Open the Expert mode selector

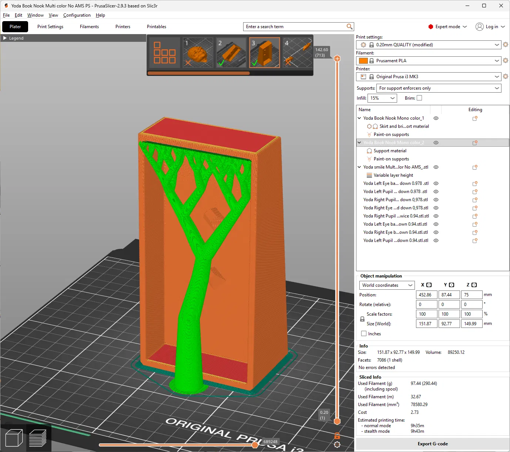[x=447, y=27]
